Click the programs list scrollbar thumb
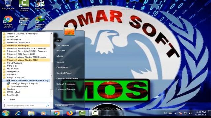 click(x=51, y=76)
